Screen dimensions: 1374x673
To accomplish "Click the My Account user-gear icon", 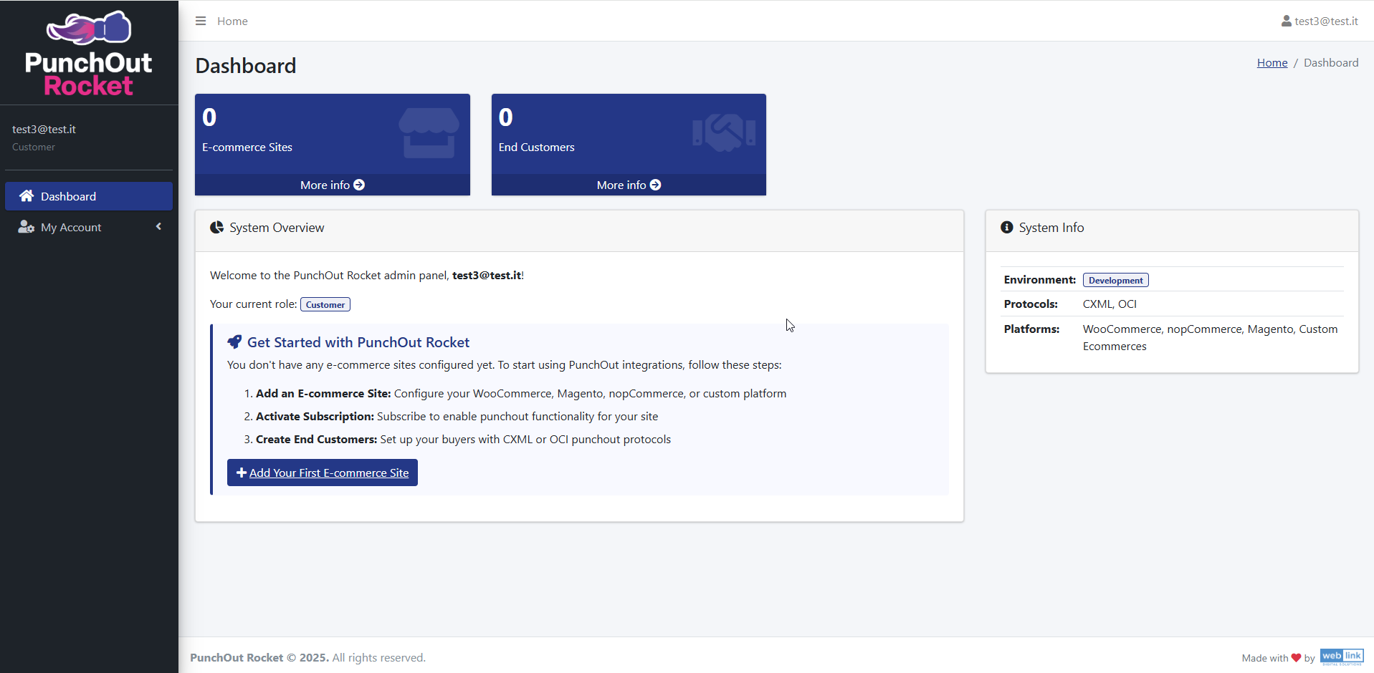I will 26,227.
